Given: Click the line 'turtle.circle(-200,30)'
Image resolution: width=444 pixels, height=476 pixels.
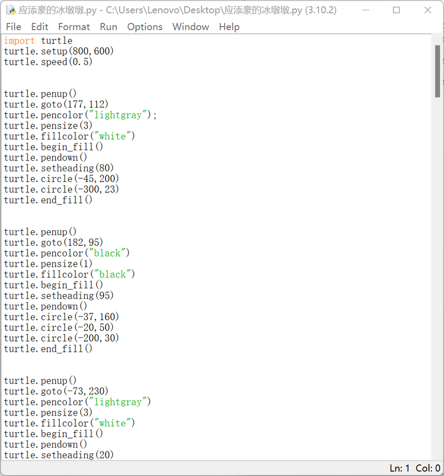Looking at the screenshot, I should [62, 338].
